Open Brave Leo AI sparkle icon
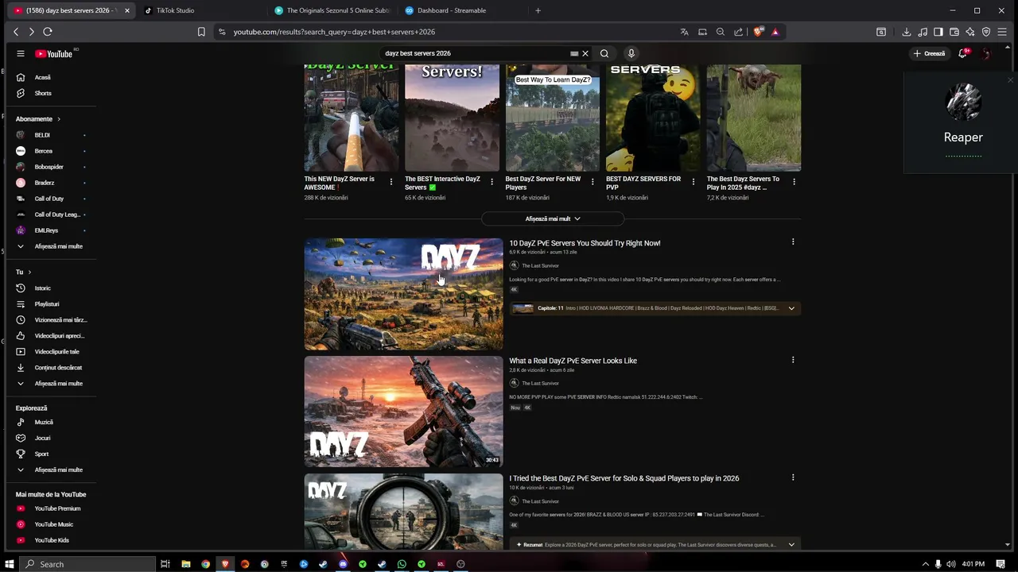 tap(970, 32)
